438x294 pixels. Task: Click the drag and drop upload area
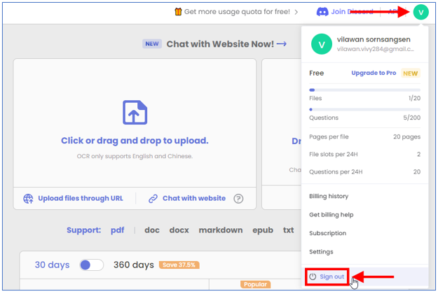coord(135,140)
